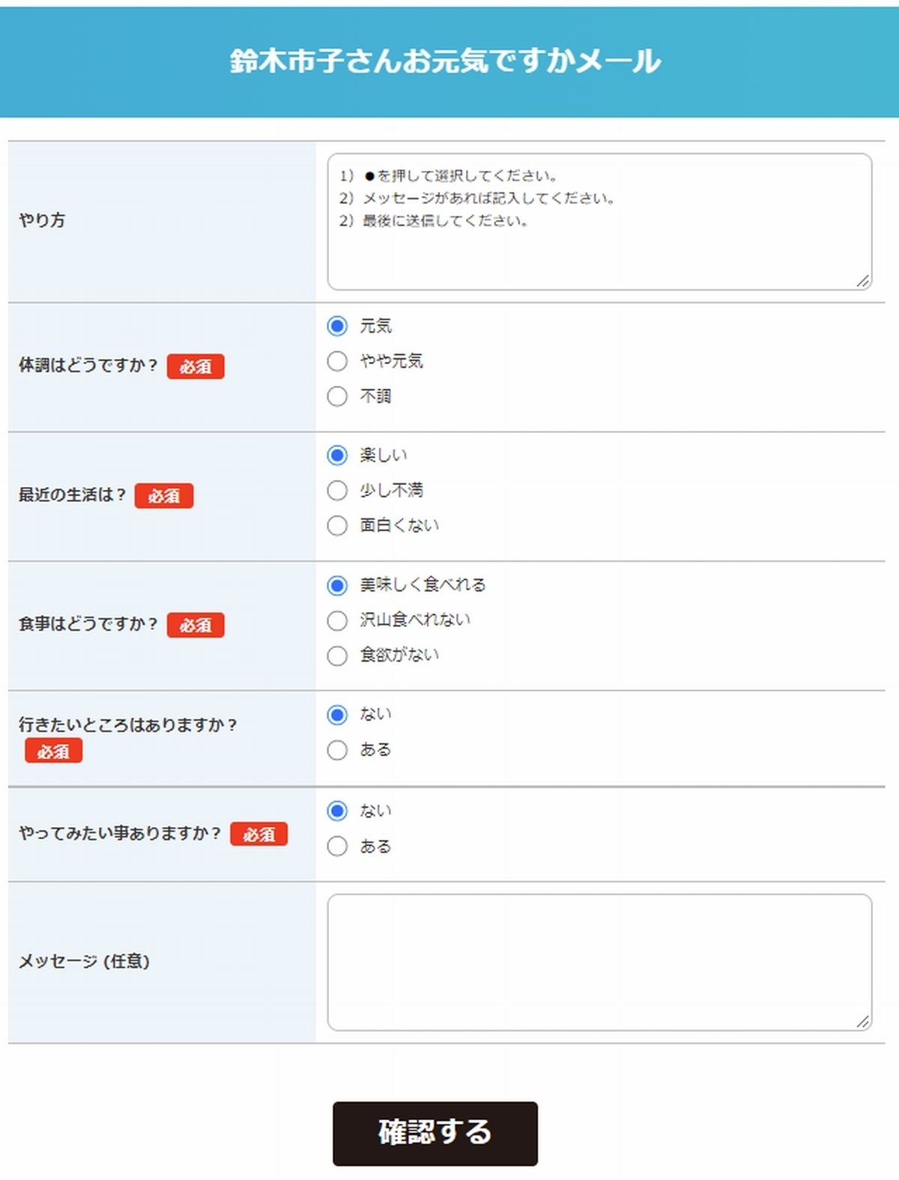Select 元気 for the health question
Image resolution: width=899 pixels, height=1180 pixels.
(337, 326)
